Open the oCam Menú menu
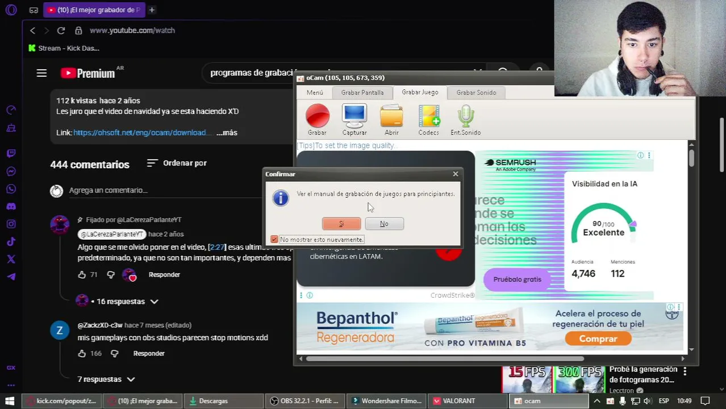Viewport: 726px width, 409px height. point(315,93)
